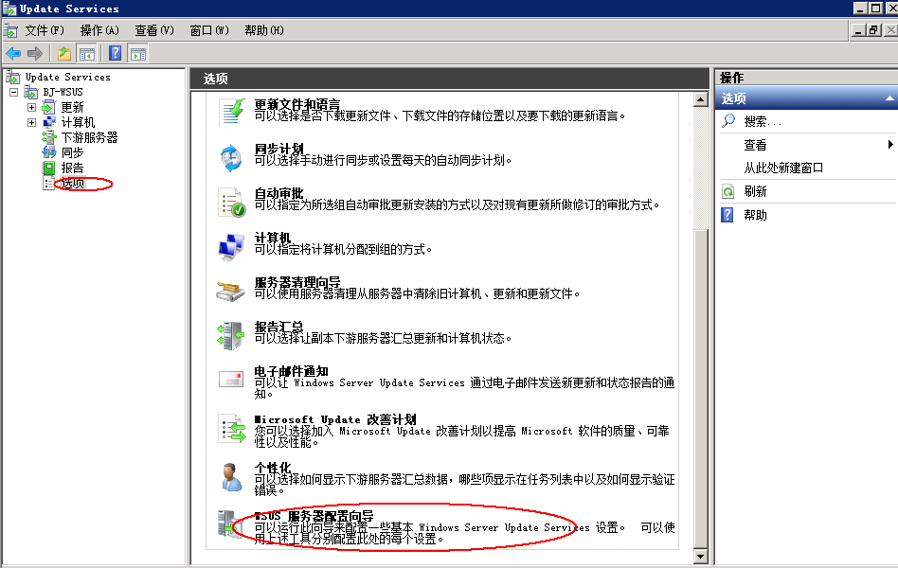
Task: Open the 操作(A) menu
Action: [99, 30]
